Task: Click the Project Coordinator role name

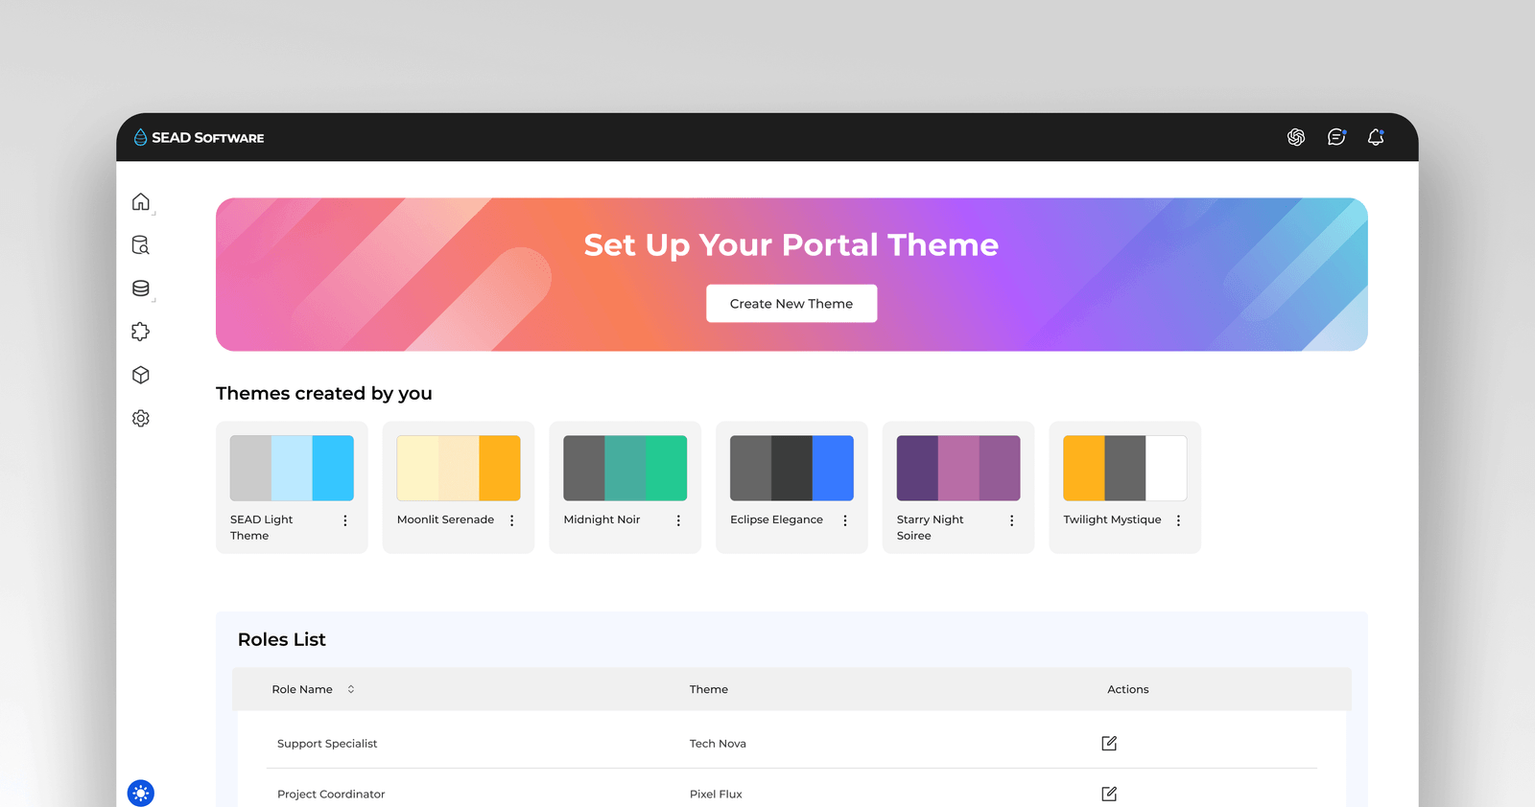Action: point(331,795)
